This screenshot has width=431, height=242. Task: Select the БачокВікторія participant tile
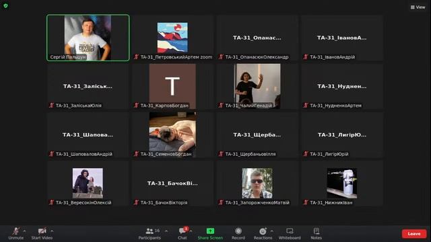tap(172, 184)
